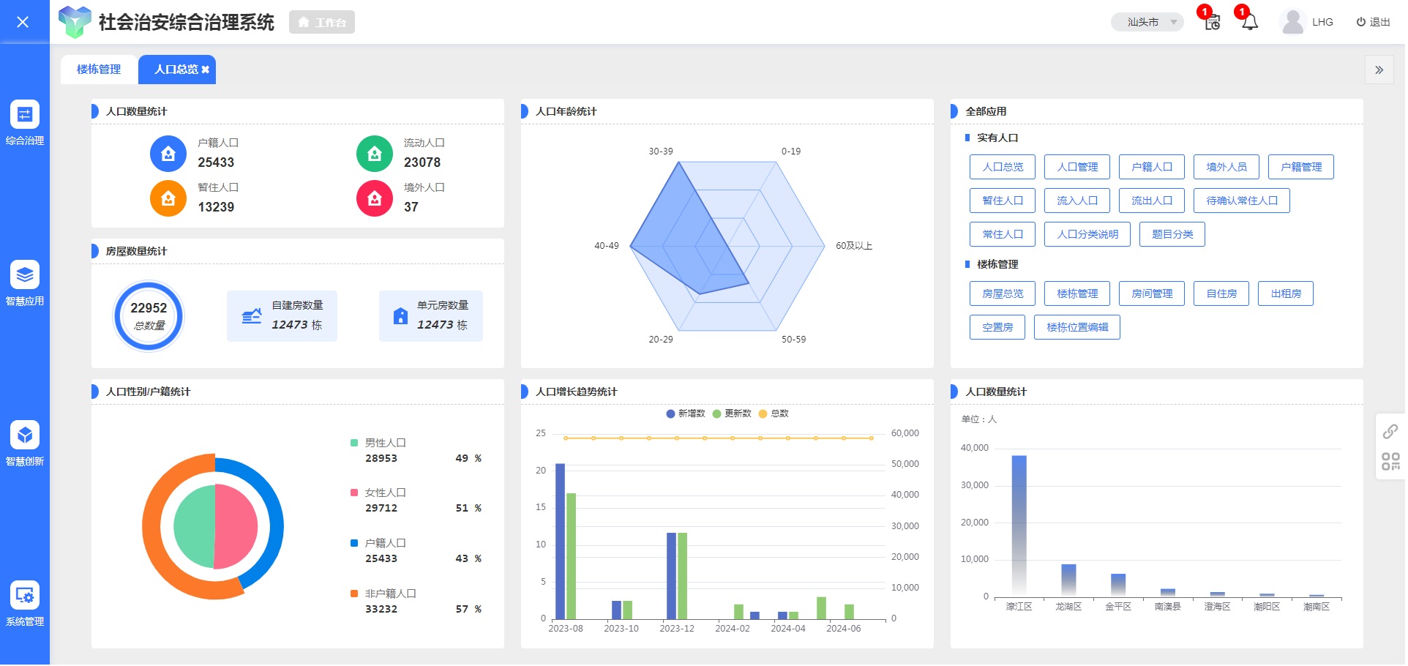Open 系统管理 sidebar module
The width and height of the screenshot is (1408, 666).
[25, 604]
